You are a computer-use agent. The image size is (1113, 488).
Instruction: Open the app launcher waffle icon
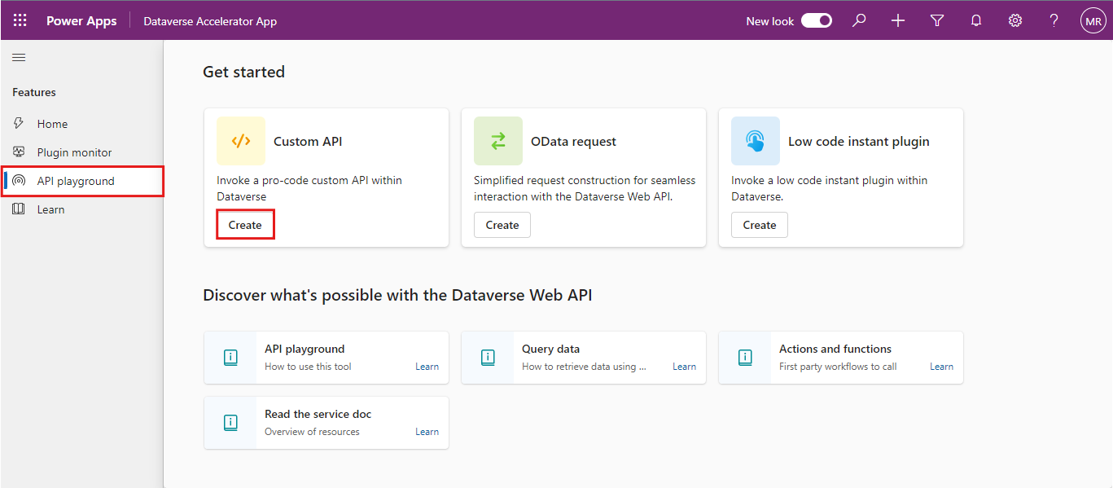click(20, 21)
